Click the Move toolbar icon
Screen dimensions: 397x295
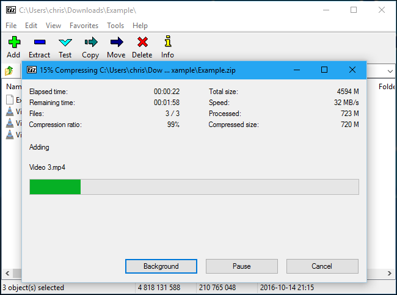point(116,43)
